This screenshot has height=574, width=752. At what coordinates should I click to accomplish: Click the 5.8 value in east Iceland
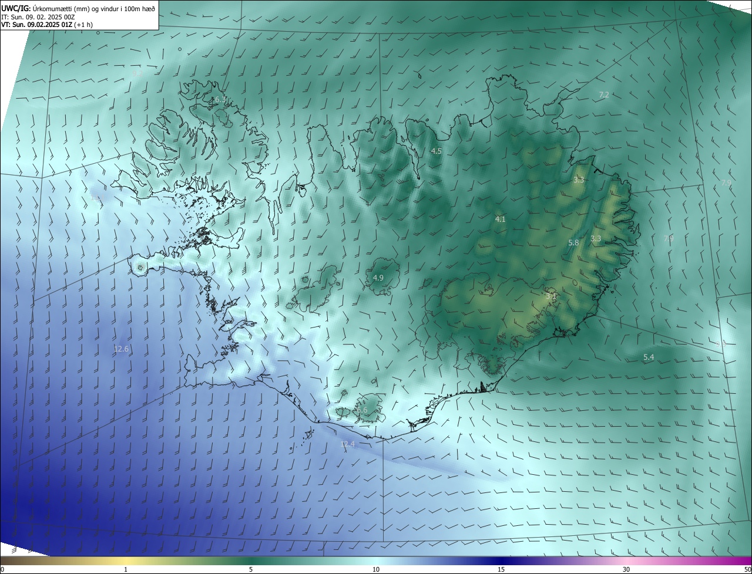[573, 242]
